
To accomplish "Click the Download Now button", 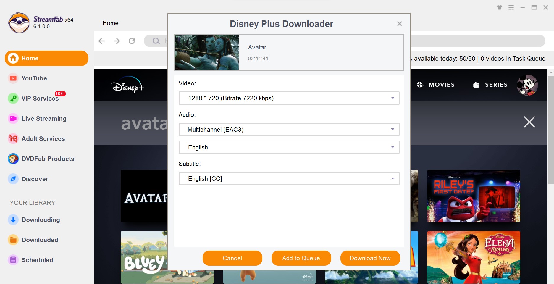I will pos(370,258).
